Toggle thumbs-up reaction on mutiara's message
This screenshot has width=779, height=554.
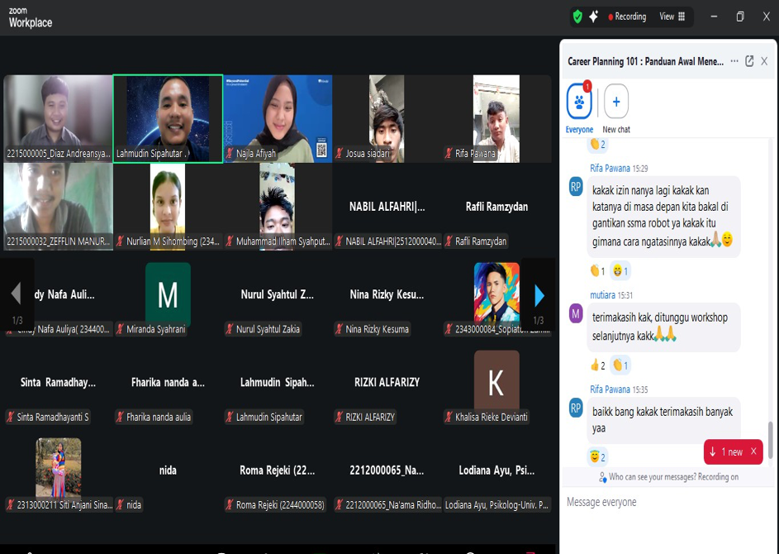point(597,365)
